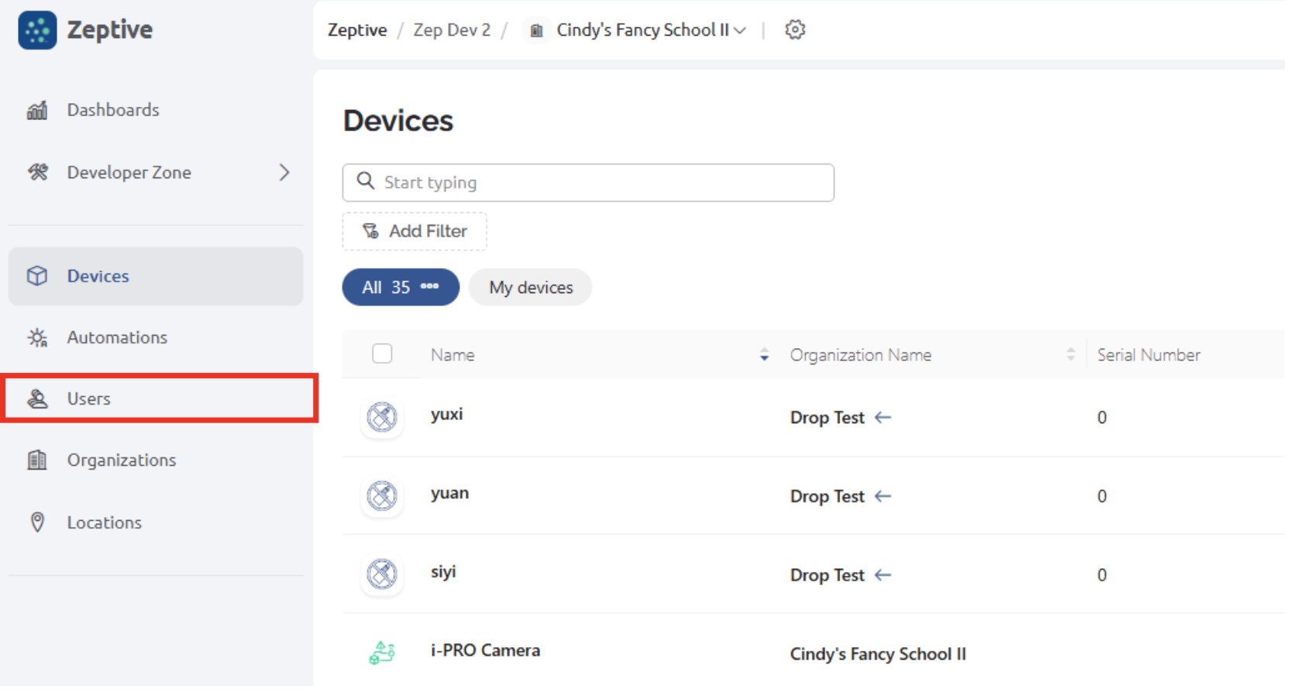Viewport: 1308px width, 696px height.
Task: Click the yuan device icon
Action: (x=382, y=496)
